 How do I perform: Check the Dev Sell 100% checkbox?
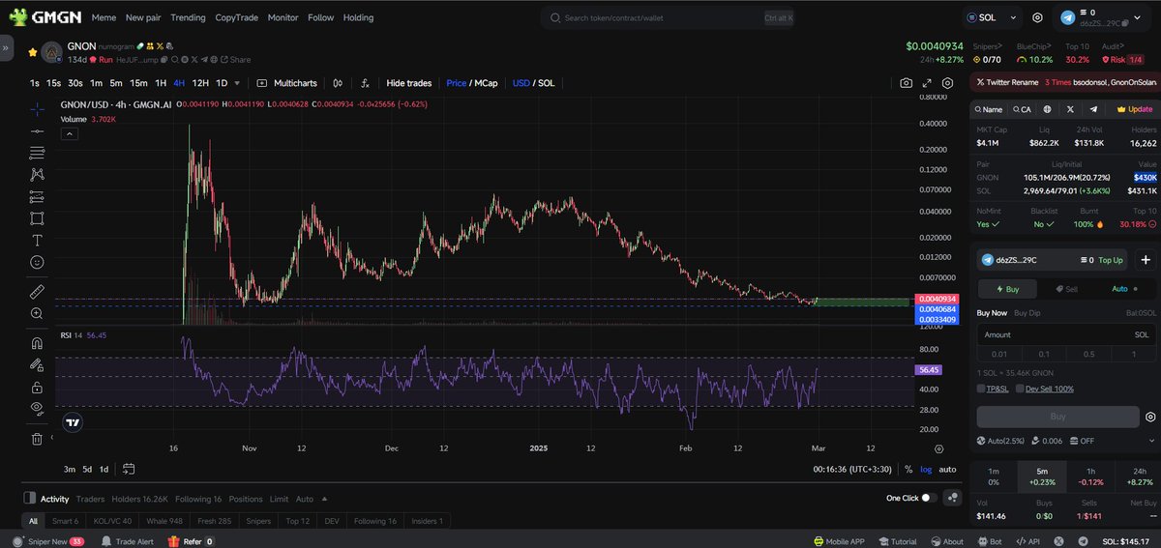(x=1020, y=389)
